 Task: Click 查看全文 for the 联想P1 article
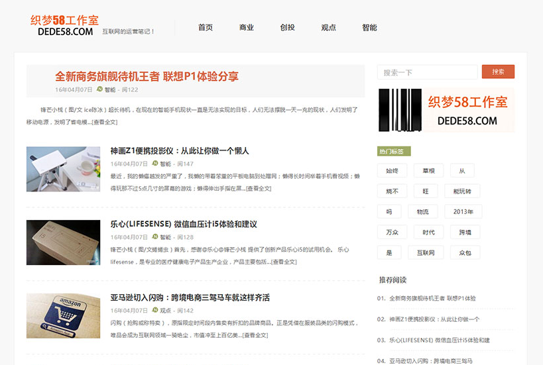click(x=105, y=122)
